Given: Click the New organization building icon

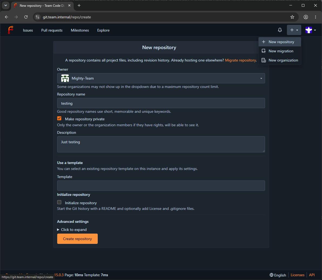Looking at the screenshot, I should tap(264, 60).
